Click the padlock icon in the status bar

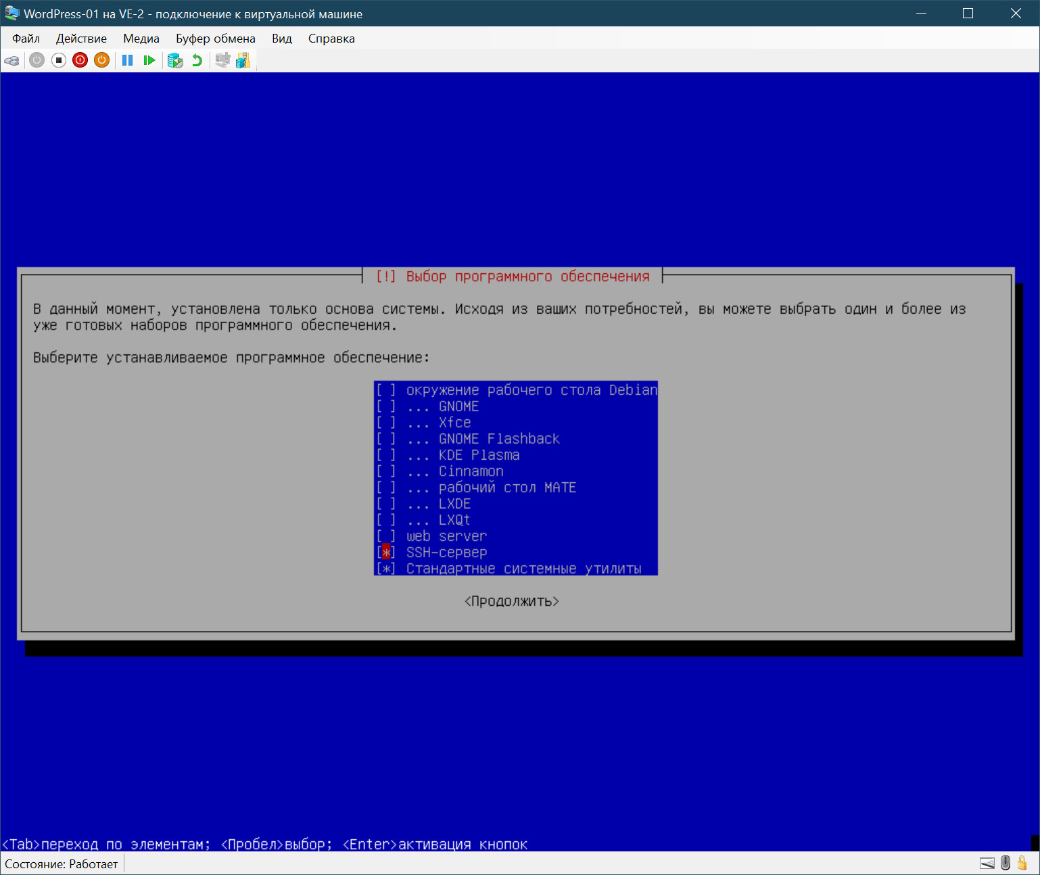1022,864
